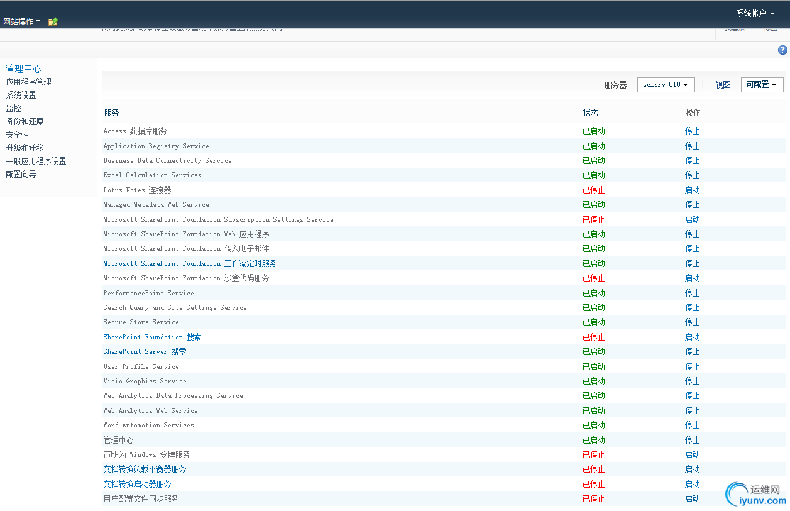Click the 操作 column header

[693, 113]
